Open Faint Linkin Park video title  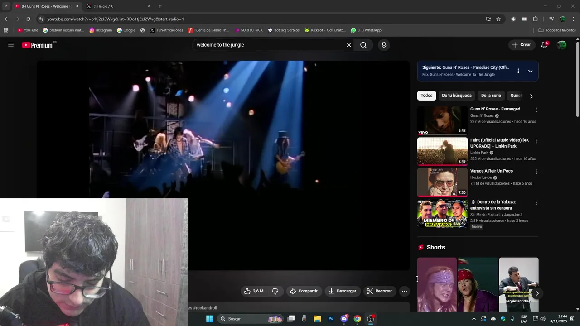[x=499, y=143]
